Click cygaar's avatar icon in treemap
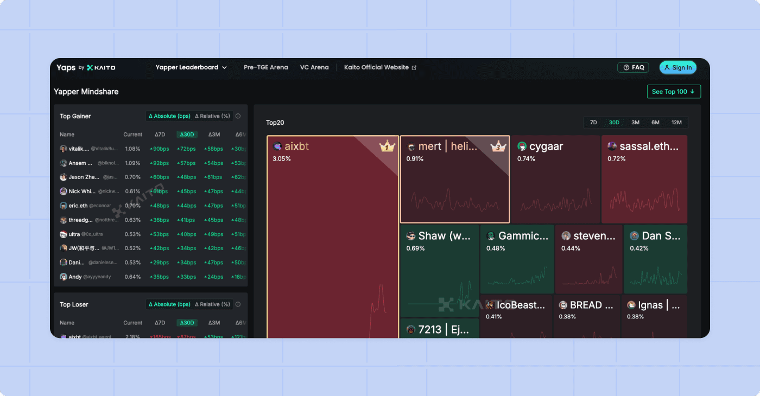 (x=522, y=146)
